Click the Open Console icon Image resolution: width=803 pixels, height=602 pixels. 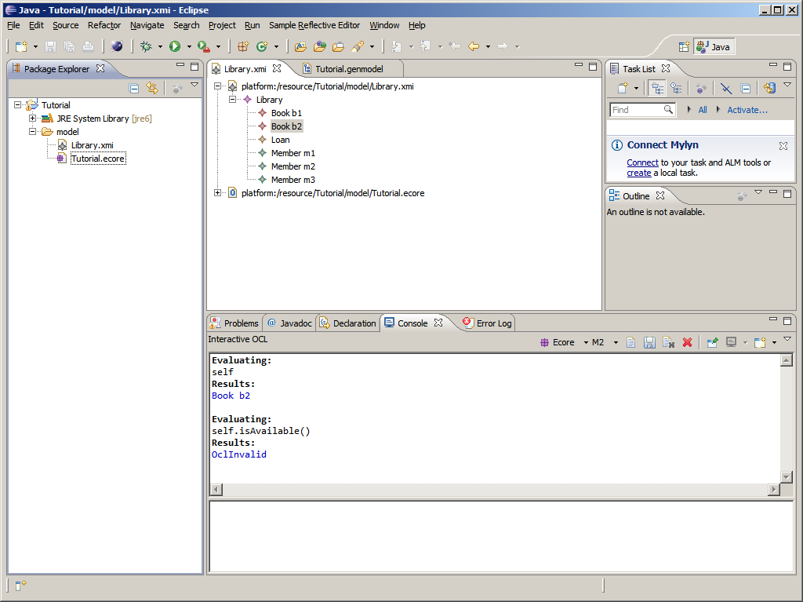click(x=760, y=342)
